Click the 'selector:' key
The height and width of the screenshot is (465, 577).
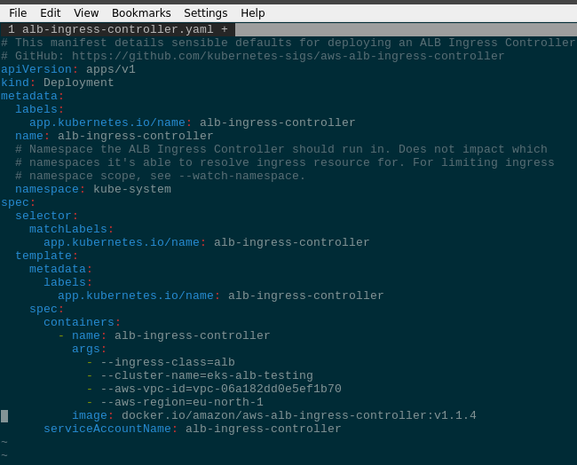46,216
